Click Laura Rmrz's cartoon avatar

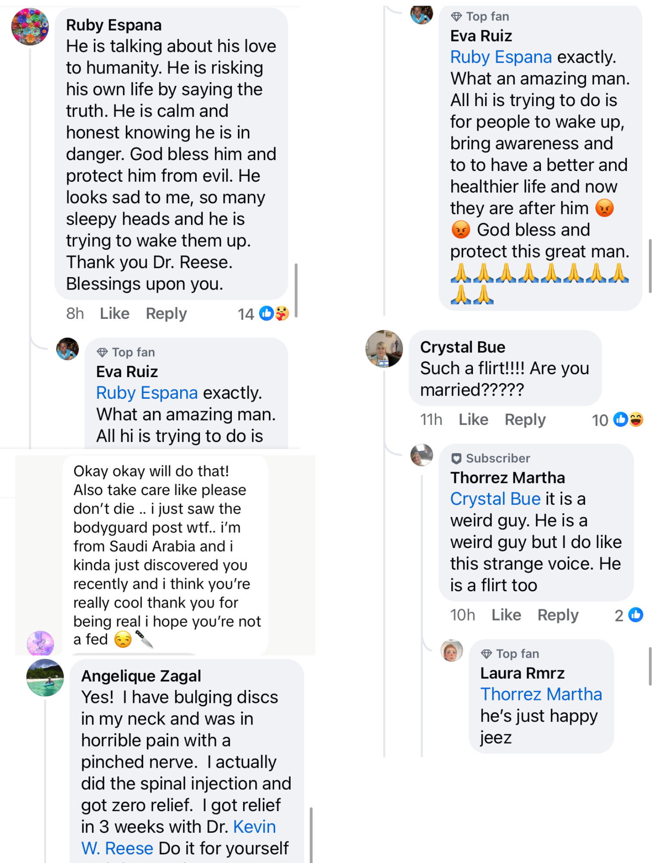pos(451,651)
